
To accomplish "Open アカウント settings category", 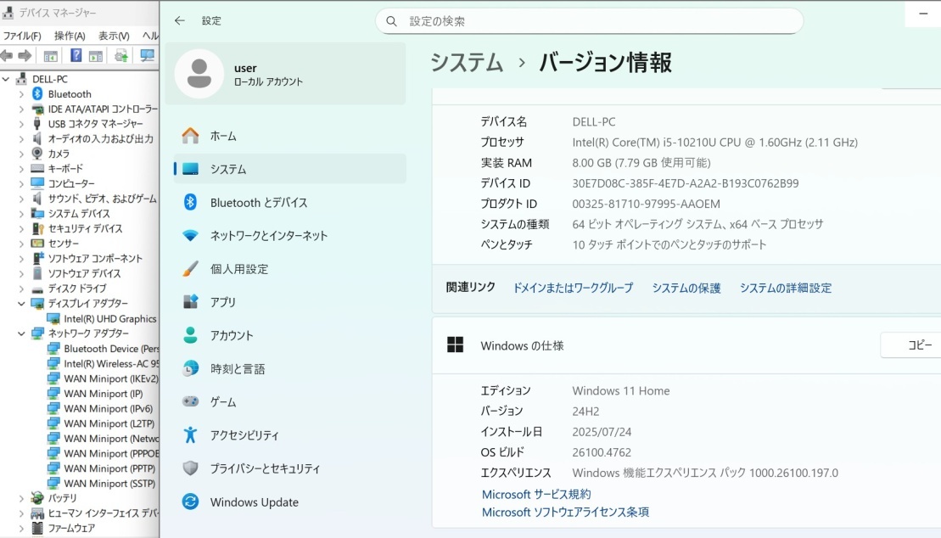I will click(x=289, y=336).
